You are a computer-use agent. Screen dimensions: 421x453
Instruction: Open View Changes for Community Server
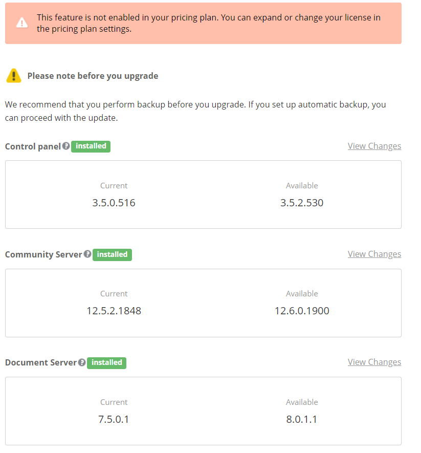(374, 254)
